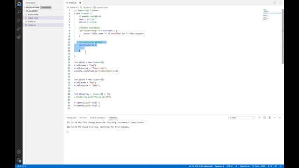This screenshot has width=299, height=168.
Task: Split the terminal panel
Action: point(264,118)
